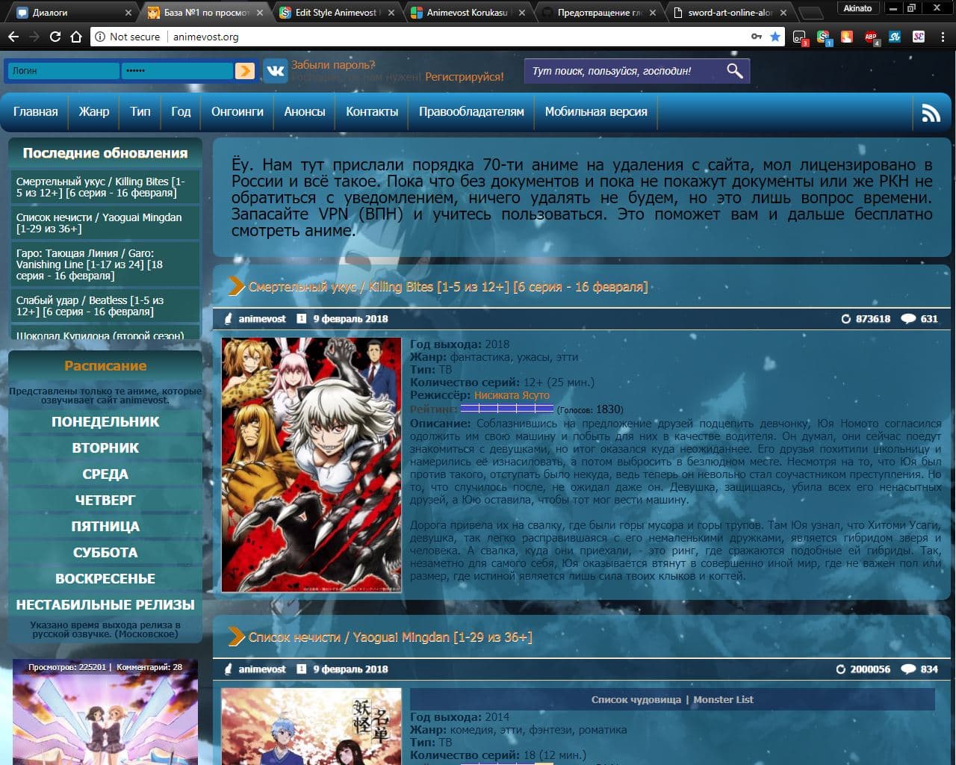Click the author pencil icon beside animevost
This screenshot has height=765, width=956.
[x=228, y=318]
